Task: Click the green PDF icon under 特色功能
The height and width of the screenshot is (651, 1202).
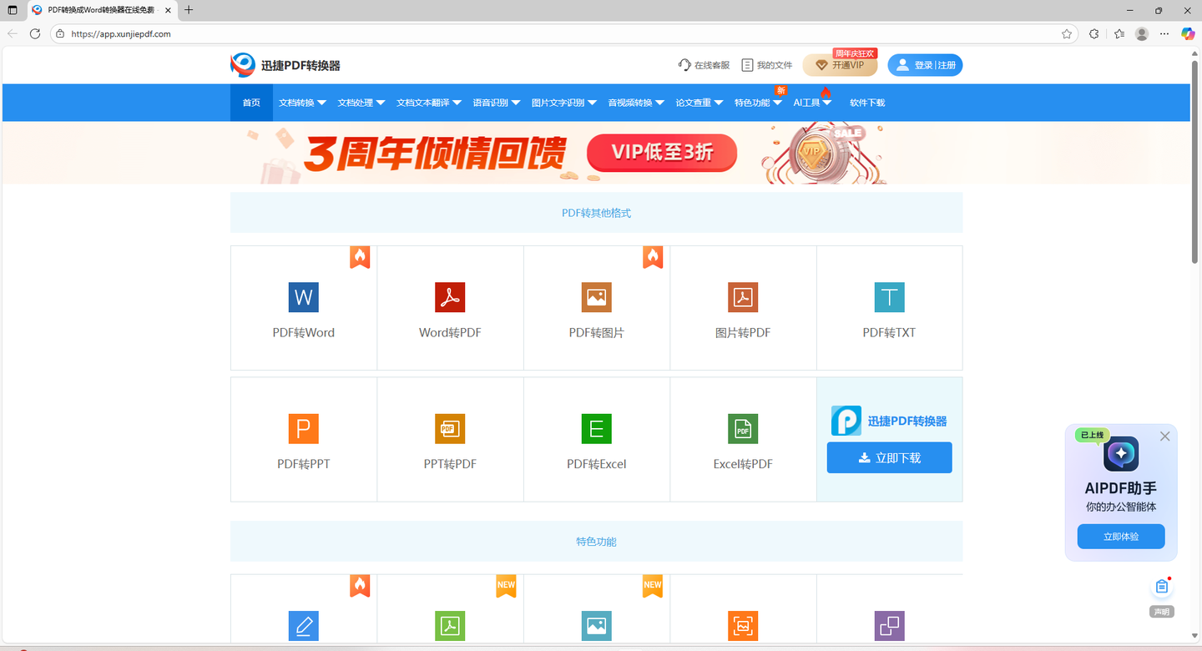Action: (450, 626)
